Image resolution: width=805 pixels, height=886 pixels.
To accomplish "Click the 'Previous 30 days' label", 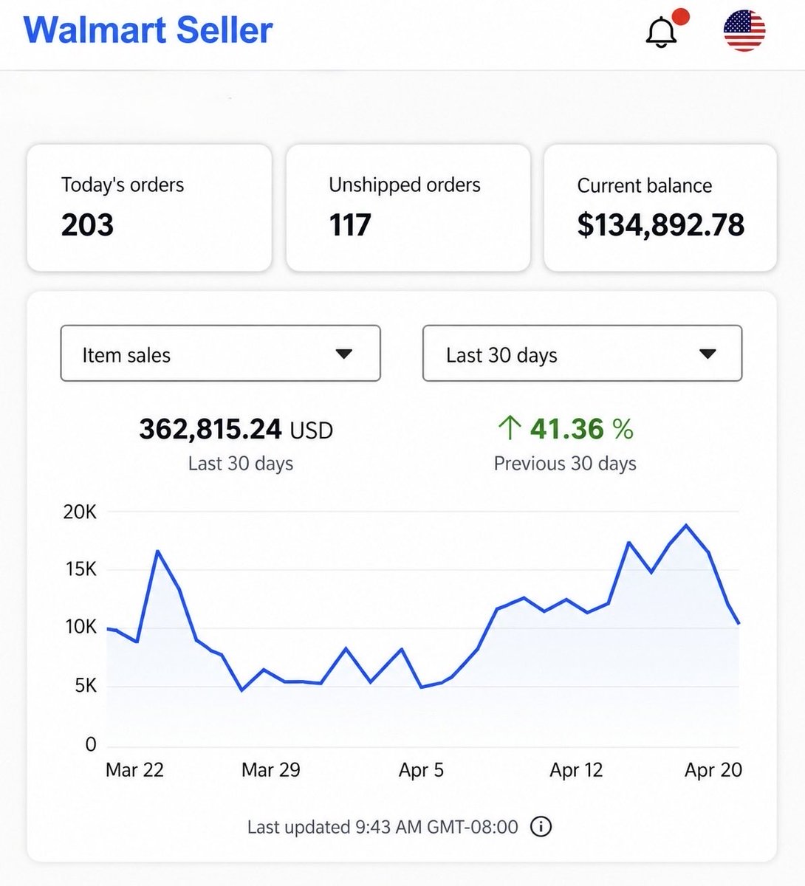I will (565, 464).
